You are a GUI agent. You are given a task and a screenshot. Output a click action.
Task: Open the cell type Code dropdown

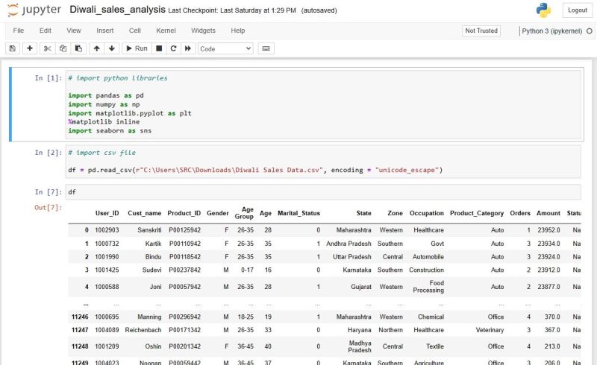coord(225,48)
